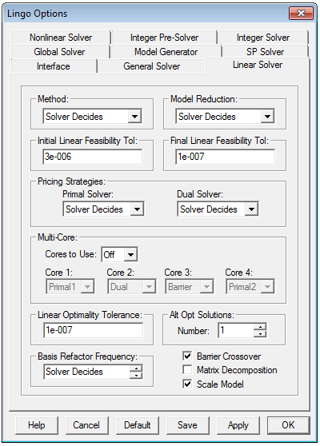Click the Save button
This screenshot has width=320, height=446.
pyautogui.click(x=187, y=425)
